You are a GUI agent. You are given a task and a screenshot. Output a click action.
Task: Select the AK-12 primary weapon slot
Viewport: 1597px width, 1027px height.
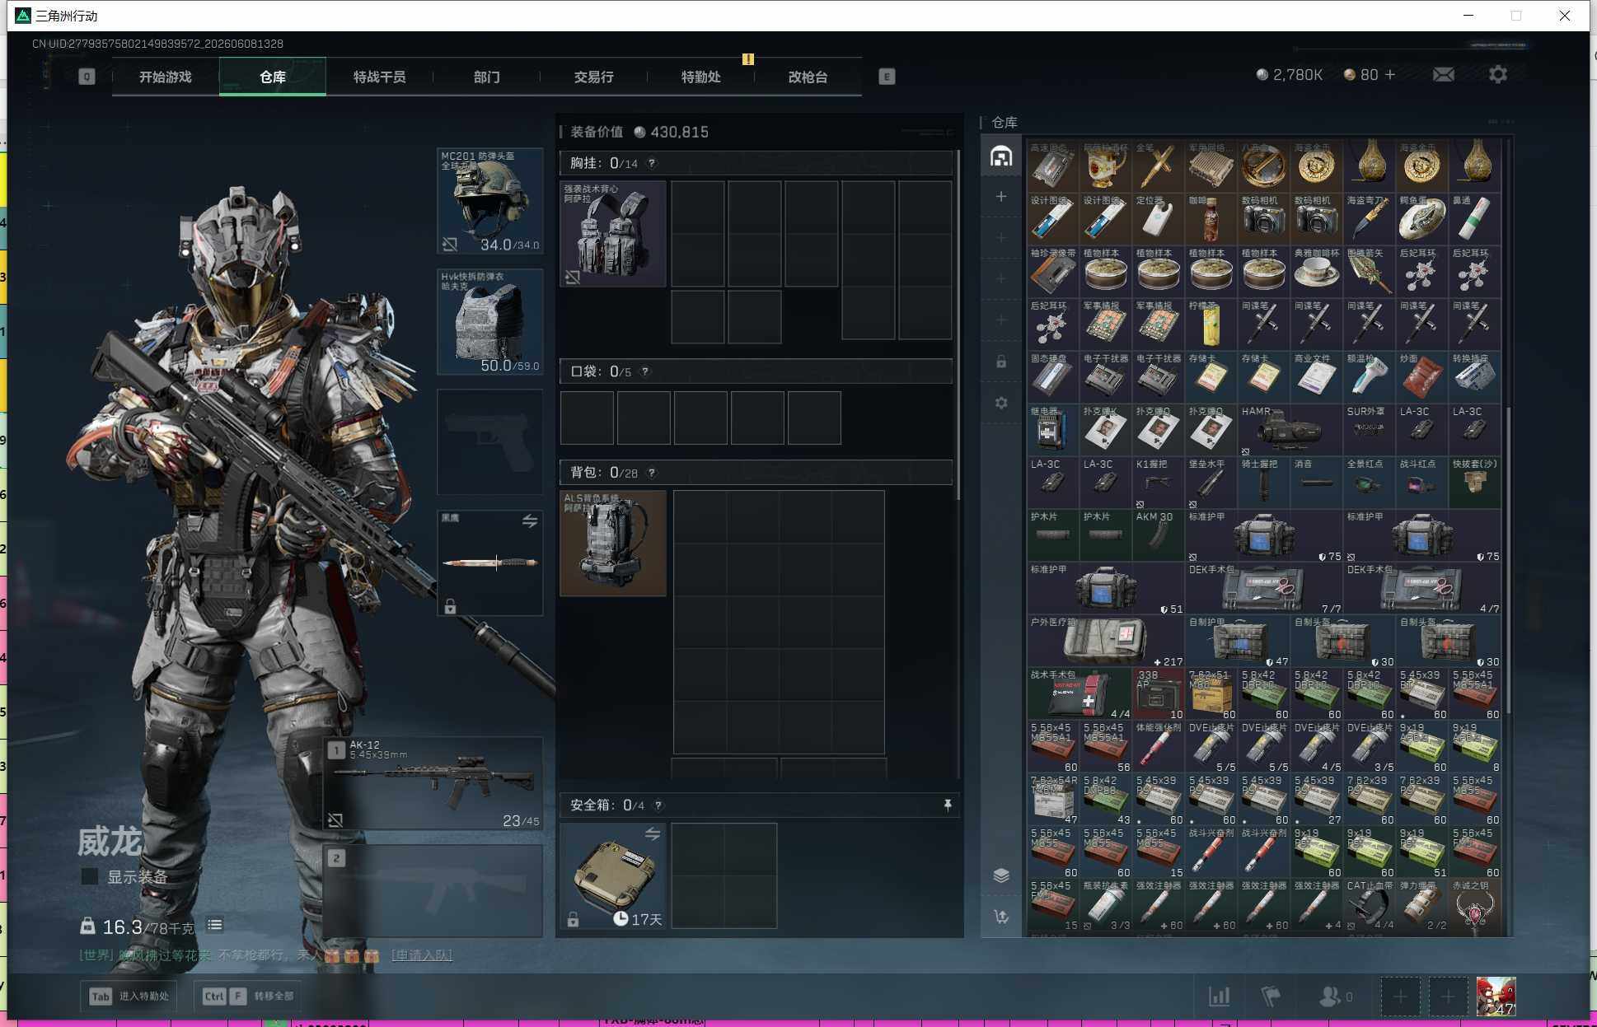point(433,783)
